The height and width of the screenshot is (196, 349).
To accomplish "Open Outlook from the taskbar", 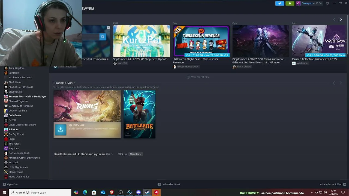I will 103,192.
